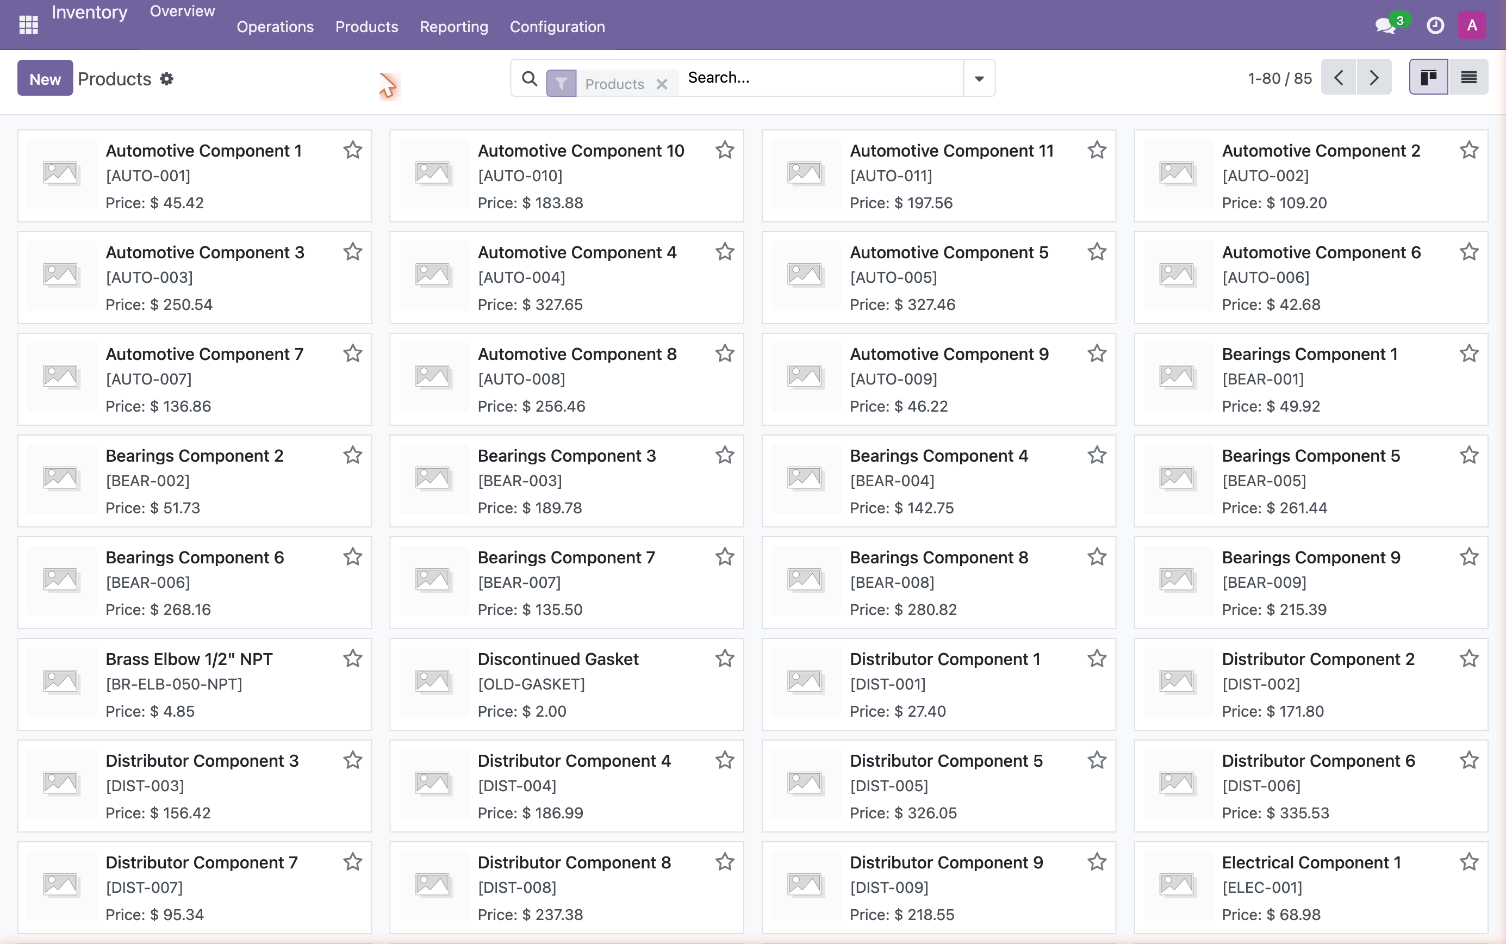Screen dimensions: 1506x944
Task: Star Automotive Component 5
Action: pyautogui.click(x=1097, y=252)
